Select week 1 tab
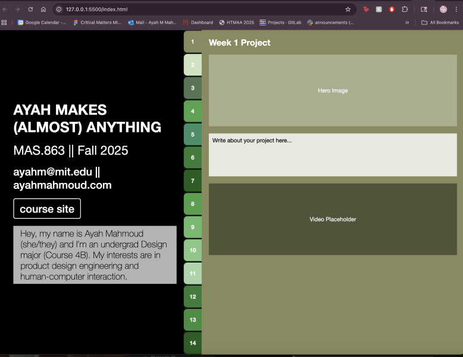Image resolution: width=463 pixels, height=357 pixels. coord(193,42)
